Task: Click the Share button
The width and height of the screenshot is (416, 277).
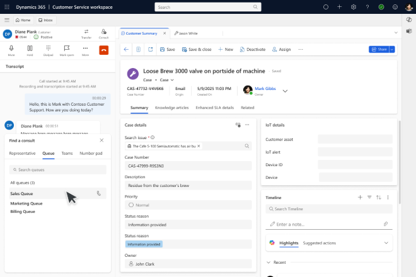Action: click(379, 49)
